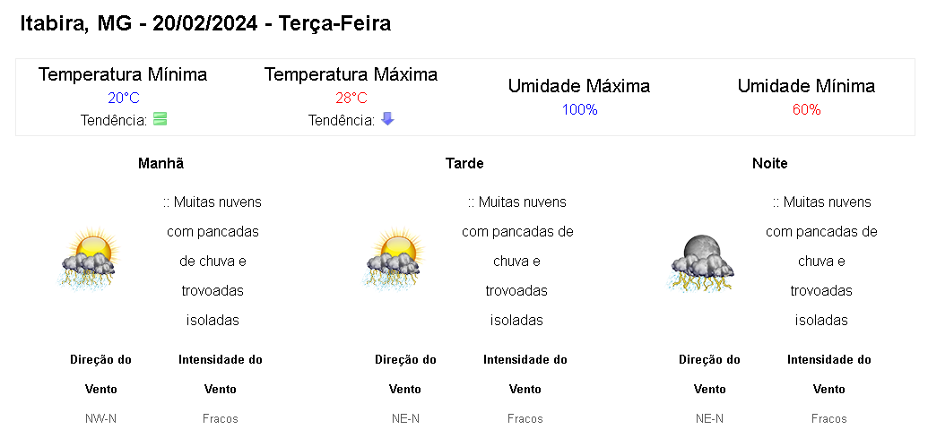
Task: Click the Umidade Máxima label
Action: pyautogui.click(x=579, y=86)
